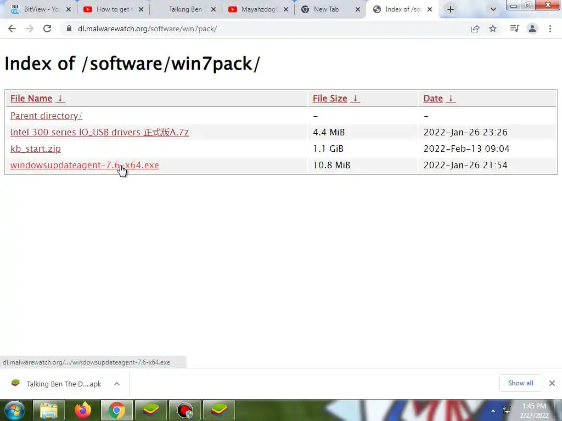Expand the tab search dropdown
562x421 pixels.
click(x=493, y=10)
